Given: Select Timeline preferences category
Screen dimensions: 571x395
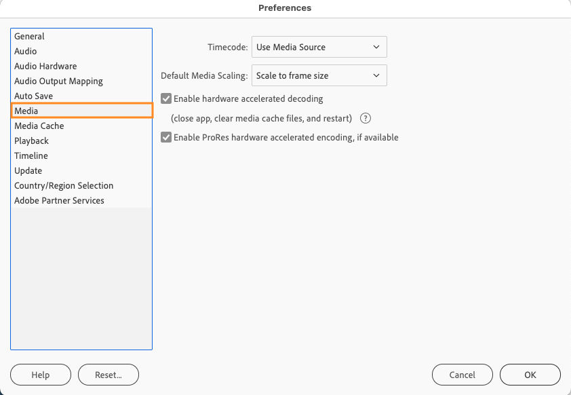Looking at the screenshot, I should click(31, 155).
